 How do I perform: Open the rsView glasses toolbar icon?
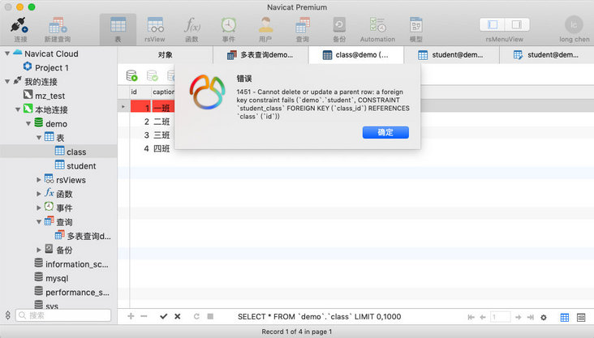tap(155, 25)
